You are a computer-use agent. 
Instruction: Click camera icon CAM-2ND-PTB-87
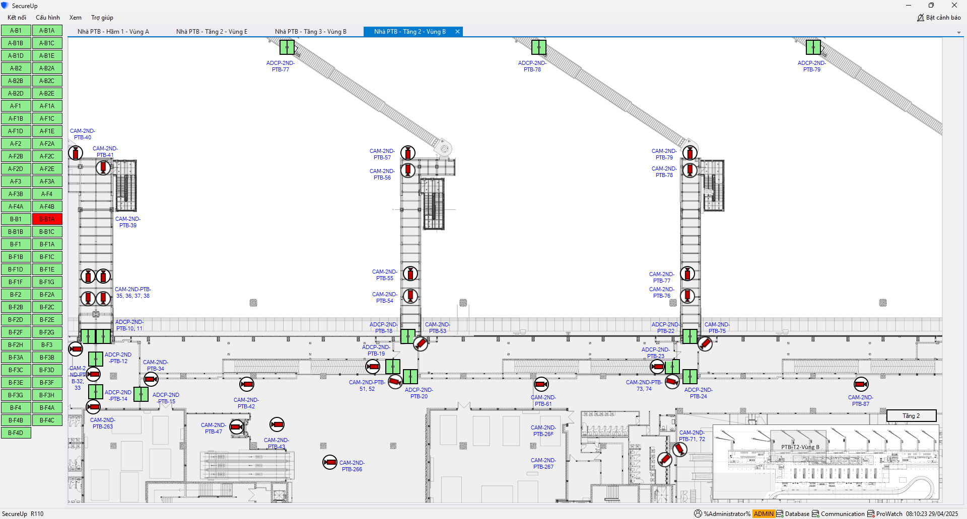861,384
